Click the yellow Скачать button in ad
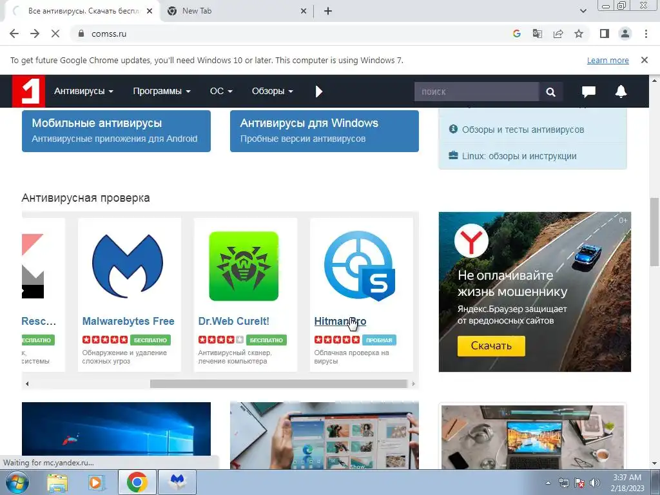Screen dimensions: 660x495 (491, 346)
